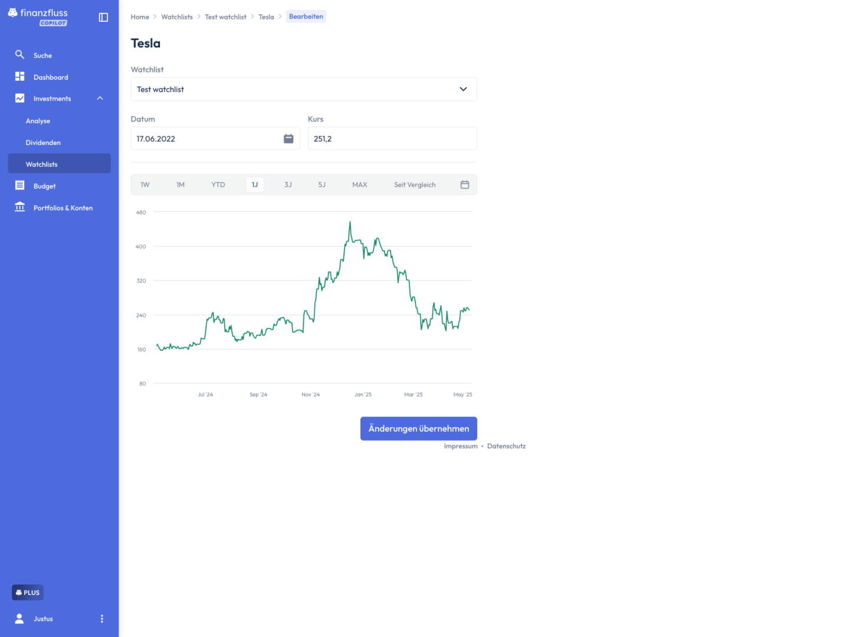Click the sidebar collapse panel icon

click(x=103, y=17)
